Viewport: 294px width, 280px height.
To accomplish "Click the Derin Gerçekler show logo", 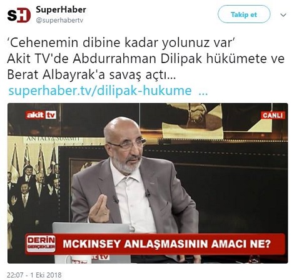I will (41, 244).
